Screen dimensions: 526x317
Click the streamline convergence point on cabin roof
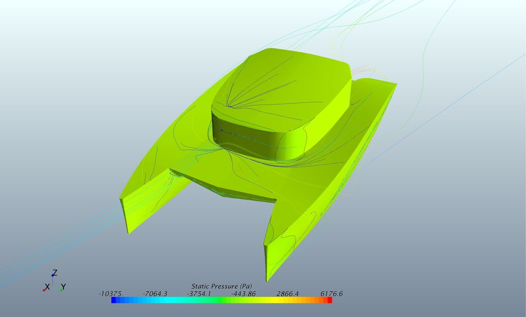[x=231, y=105]
